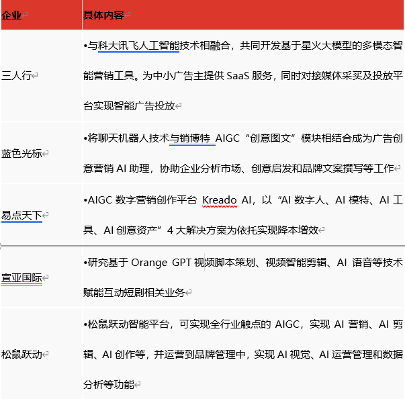Select the company name 松鼠跃动

(21, 354)
